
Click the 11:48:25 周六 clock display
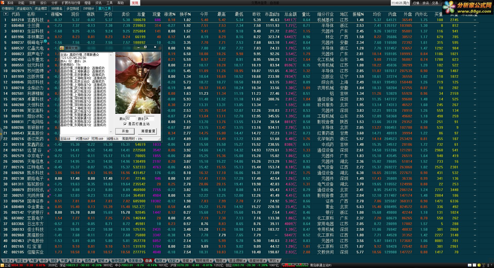point(400,3)
